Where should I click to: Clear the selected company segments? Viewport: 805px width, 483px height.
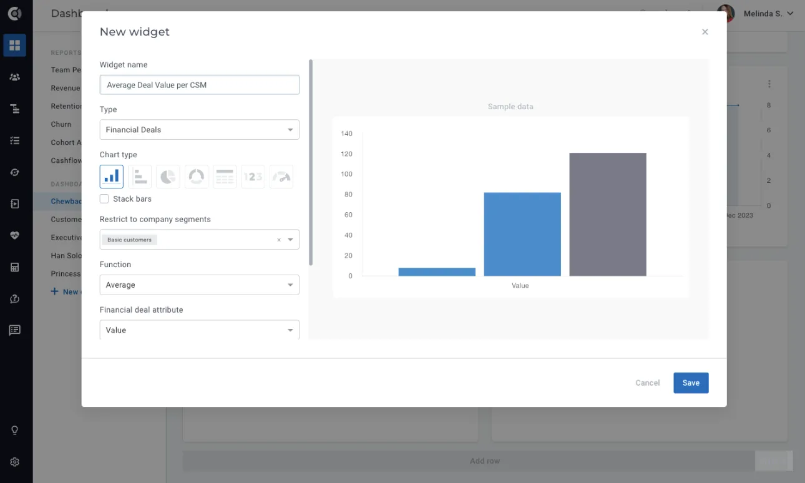(279, 240)
